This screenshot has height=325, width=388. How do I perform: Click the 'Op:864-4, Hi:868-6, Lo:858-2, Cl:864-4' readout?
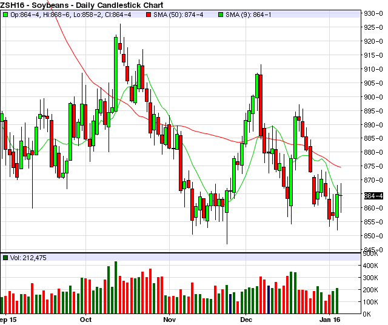pyautogui.click(x=71, y=15)
